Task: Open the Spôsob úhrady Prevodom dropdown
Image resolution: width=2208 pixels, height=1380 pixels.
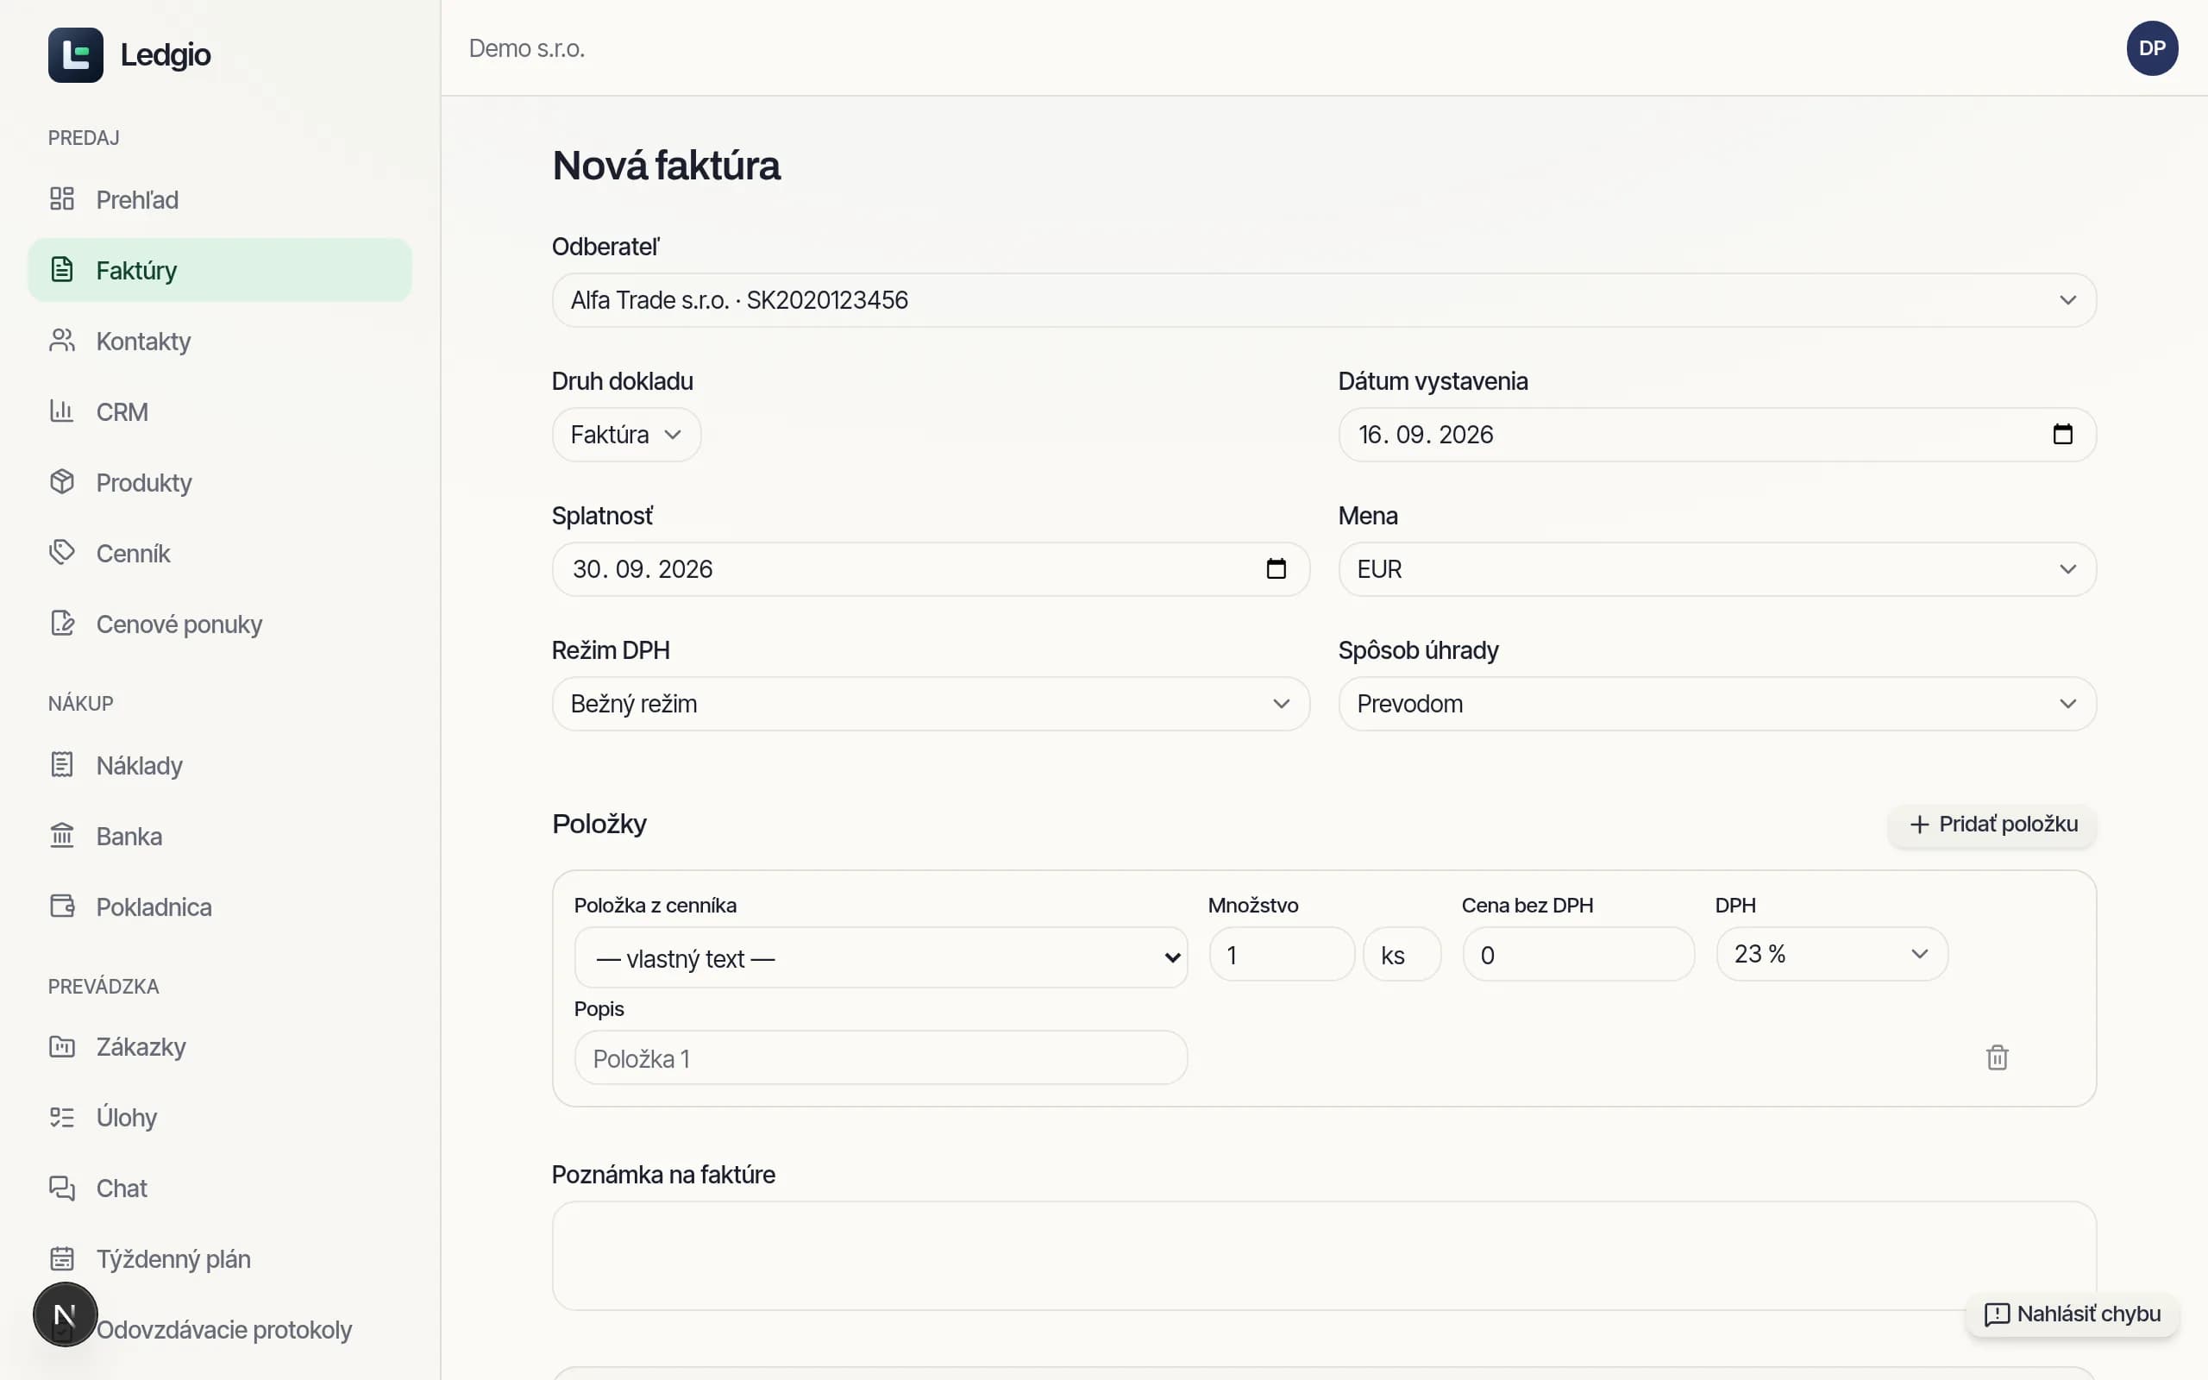Action: [x=1717, y=704]
